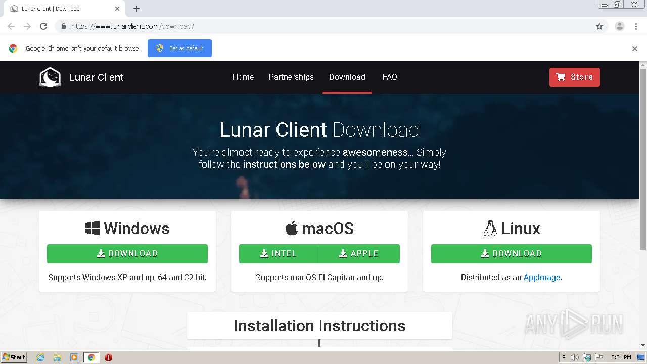Show hidden tray icons arrow
The height and width of the screenshot is (364, 647).
[564, 357]
